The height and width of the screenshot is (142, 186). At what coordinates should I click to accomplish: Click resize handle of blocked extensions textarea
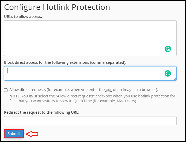175,79
